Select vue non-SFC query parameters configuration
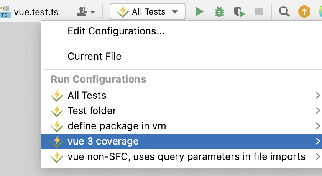322x176 pixels. [x=186, y=156]
